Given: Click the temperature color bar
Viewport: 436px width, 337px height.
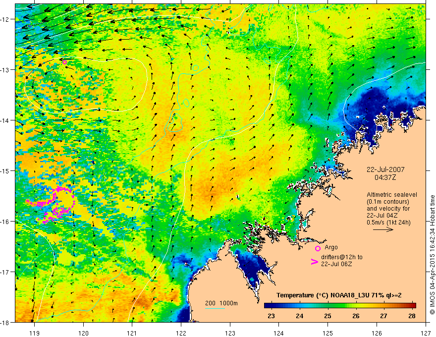Looking at the screenshot, I should (x=340, y=305).
